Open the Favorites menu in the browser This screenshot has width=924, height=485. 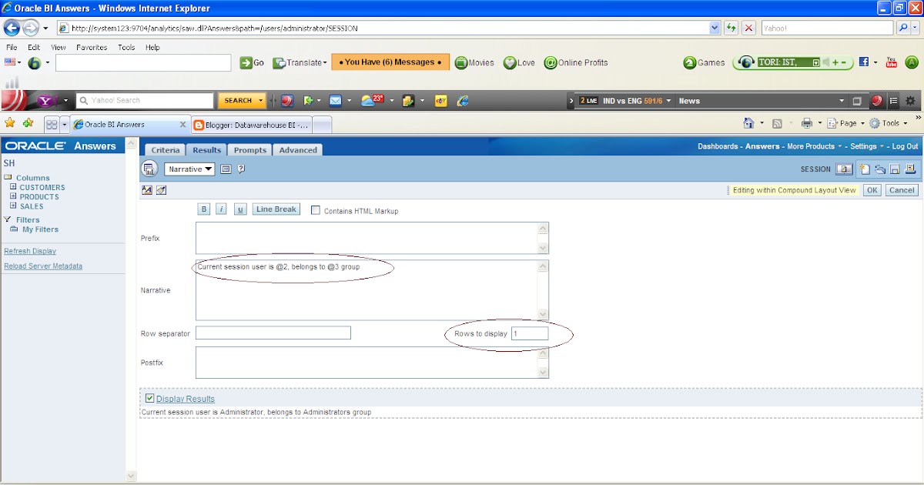pyautogui.click(x=92, y=46)
